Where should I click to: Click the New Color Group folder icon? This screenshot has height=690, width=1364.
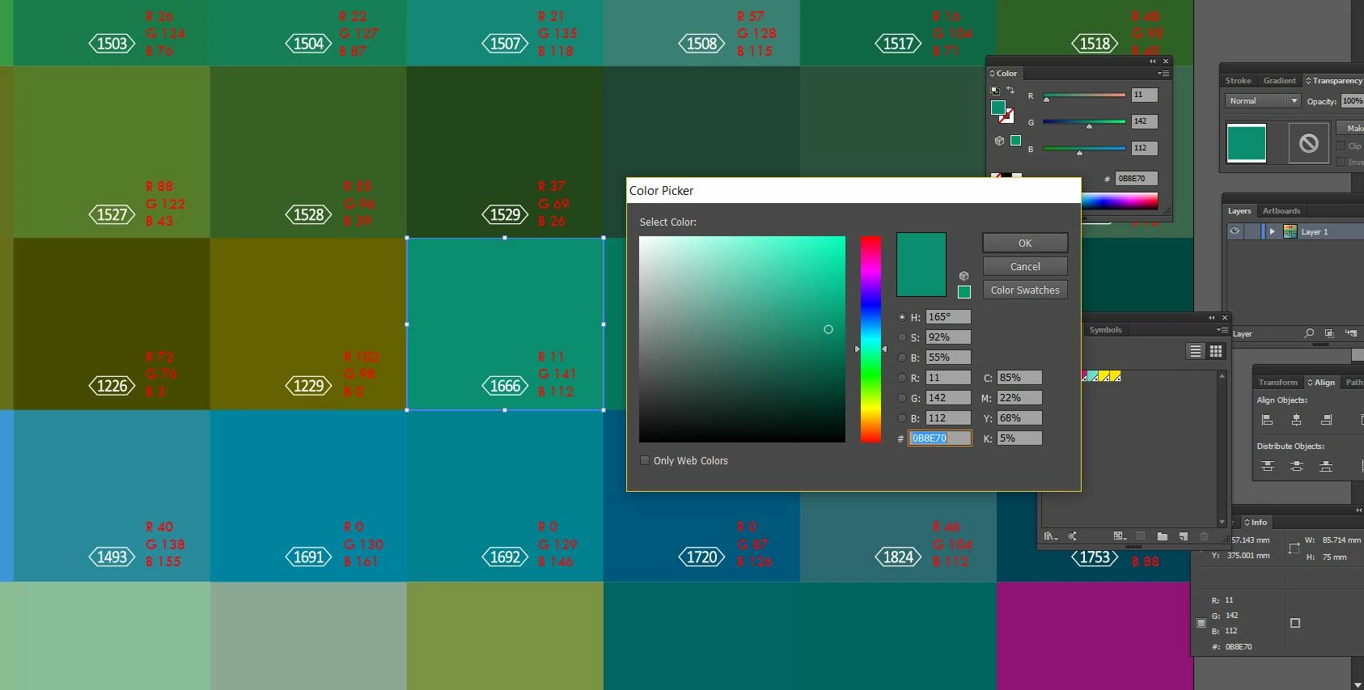(x=1162, y=536)
